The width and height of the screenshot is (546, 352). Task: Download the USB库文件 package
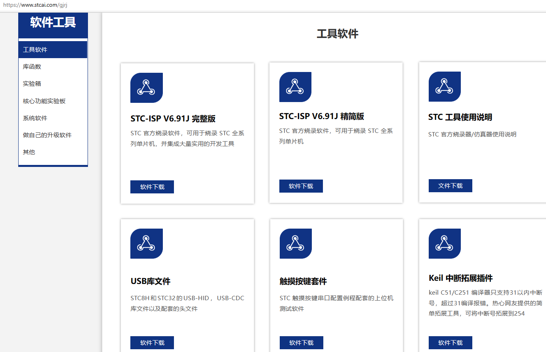click(x=152, y=343)
